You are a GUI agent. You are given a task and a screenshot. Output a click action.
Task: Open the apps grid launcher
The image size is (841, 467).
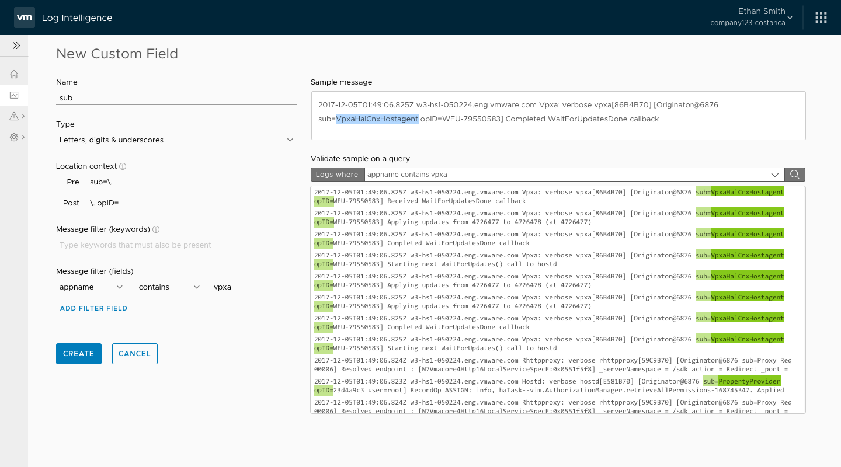tap(821, 18)
